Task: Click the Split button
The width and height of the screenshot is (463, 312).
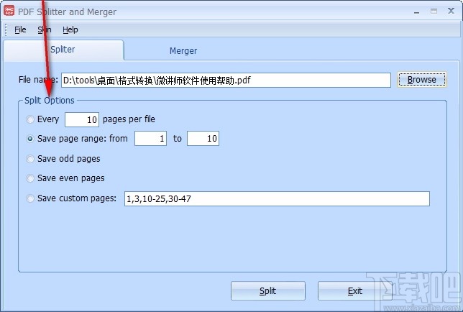Action: (268, 291)
